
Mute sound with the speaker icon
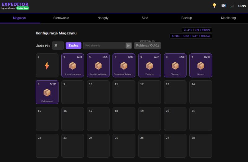click(224, 6)
